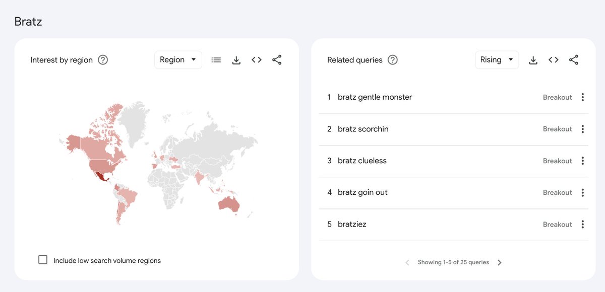
Task: Open more options for bratz clueless
Action: coord(582,161)
